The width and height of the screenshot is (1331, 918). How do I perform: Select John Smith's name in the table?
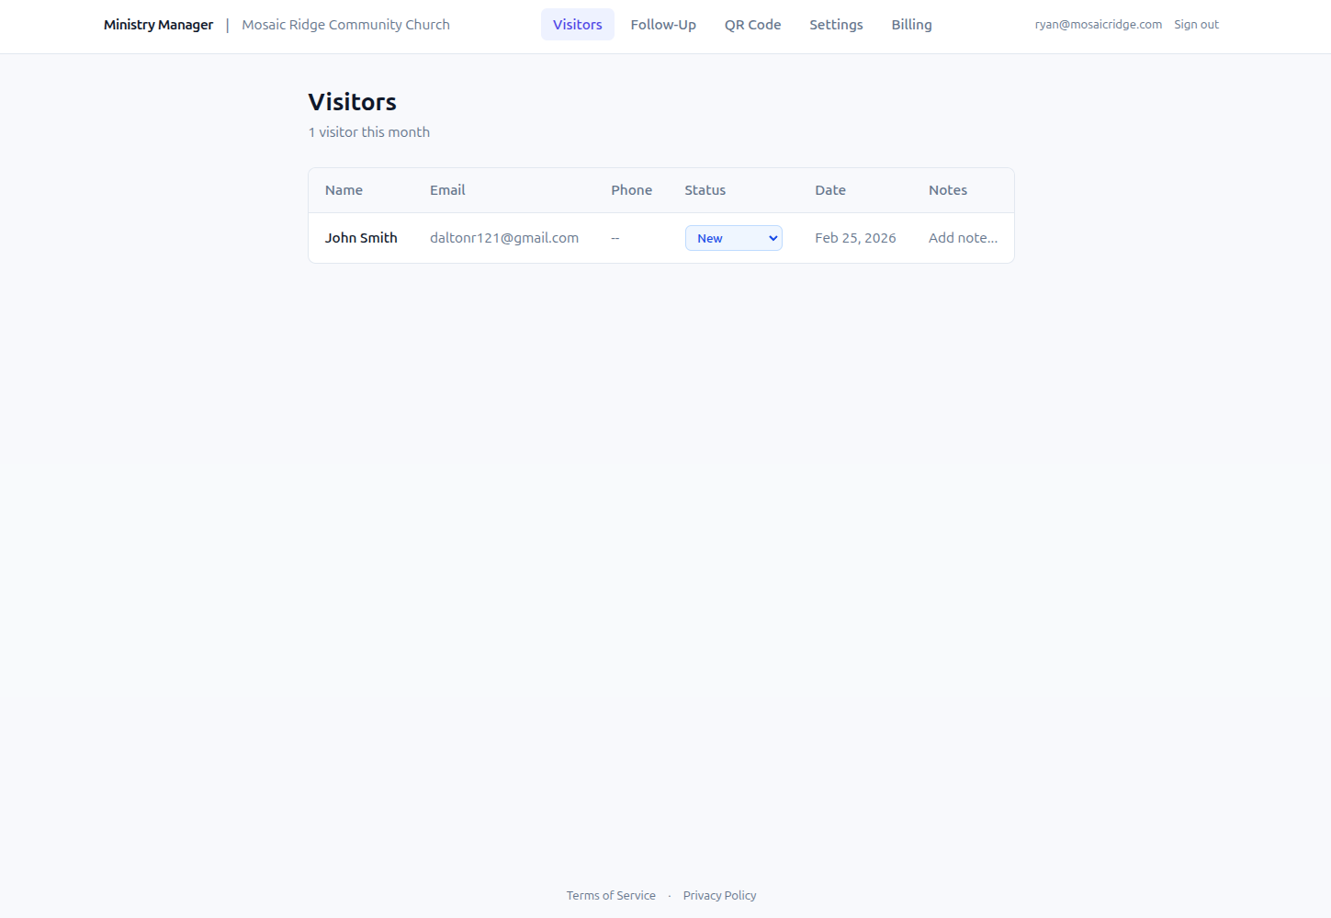(360, 237)
